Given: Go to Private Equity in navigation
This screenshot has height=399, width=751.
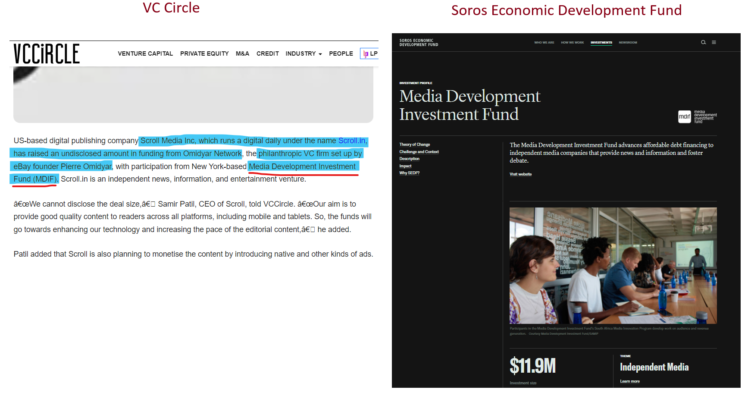Looking at the screenshot, I should point(204,54).
